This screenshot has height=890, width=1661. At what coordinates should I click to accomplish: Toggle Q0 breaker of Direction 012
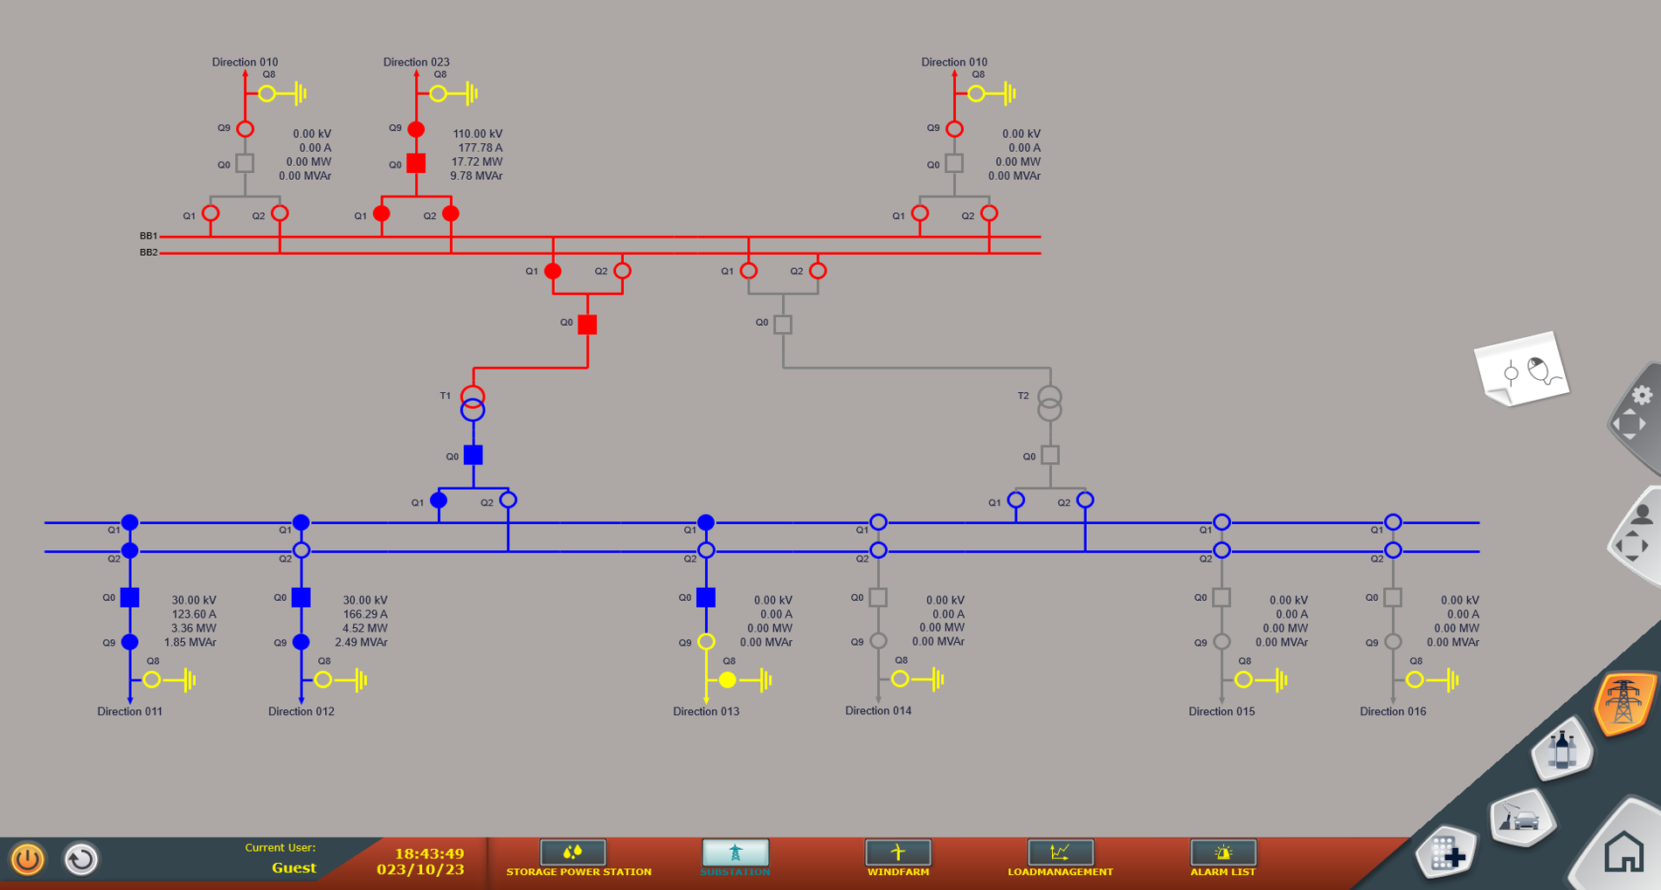coord(301,597)
